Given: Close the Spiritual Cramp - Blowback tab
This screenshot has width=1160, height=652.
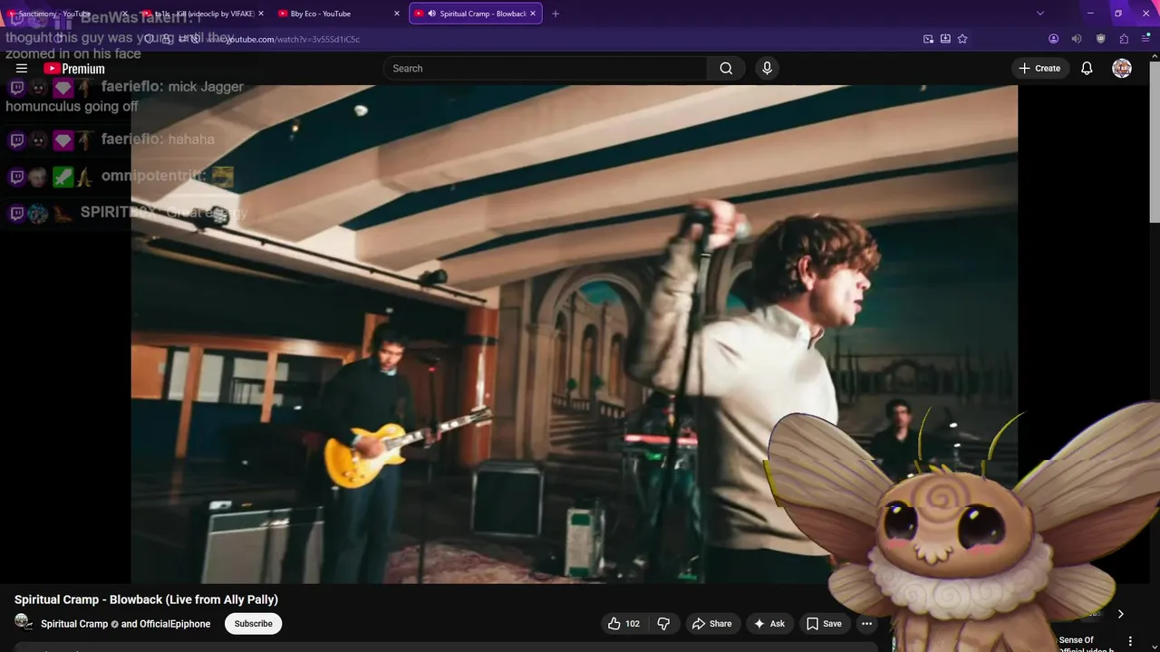Looking at the screenshot, I should [x=532, y=14].
